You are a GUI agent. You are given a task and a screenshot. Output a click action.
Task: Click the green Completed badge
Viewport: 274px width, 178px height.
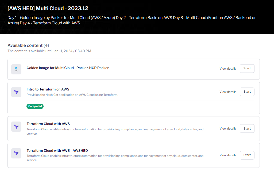click(35, 106)
